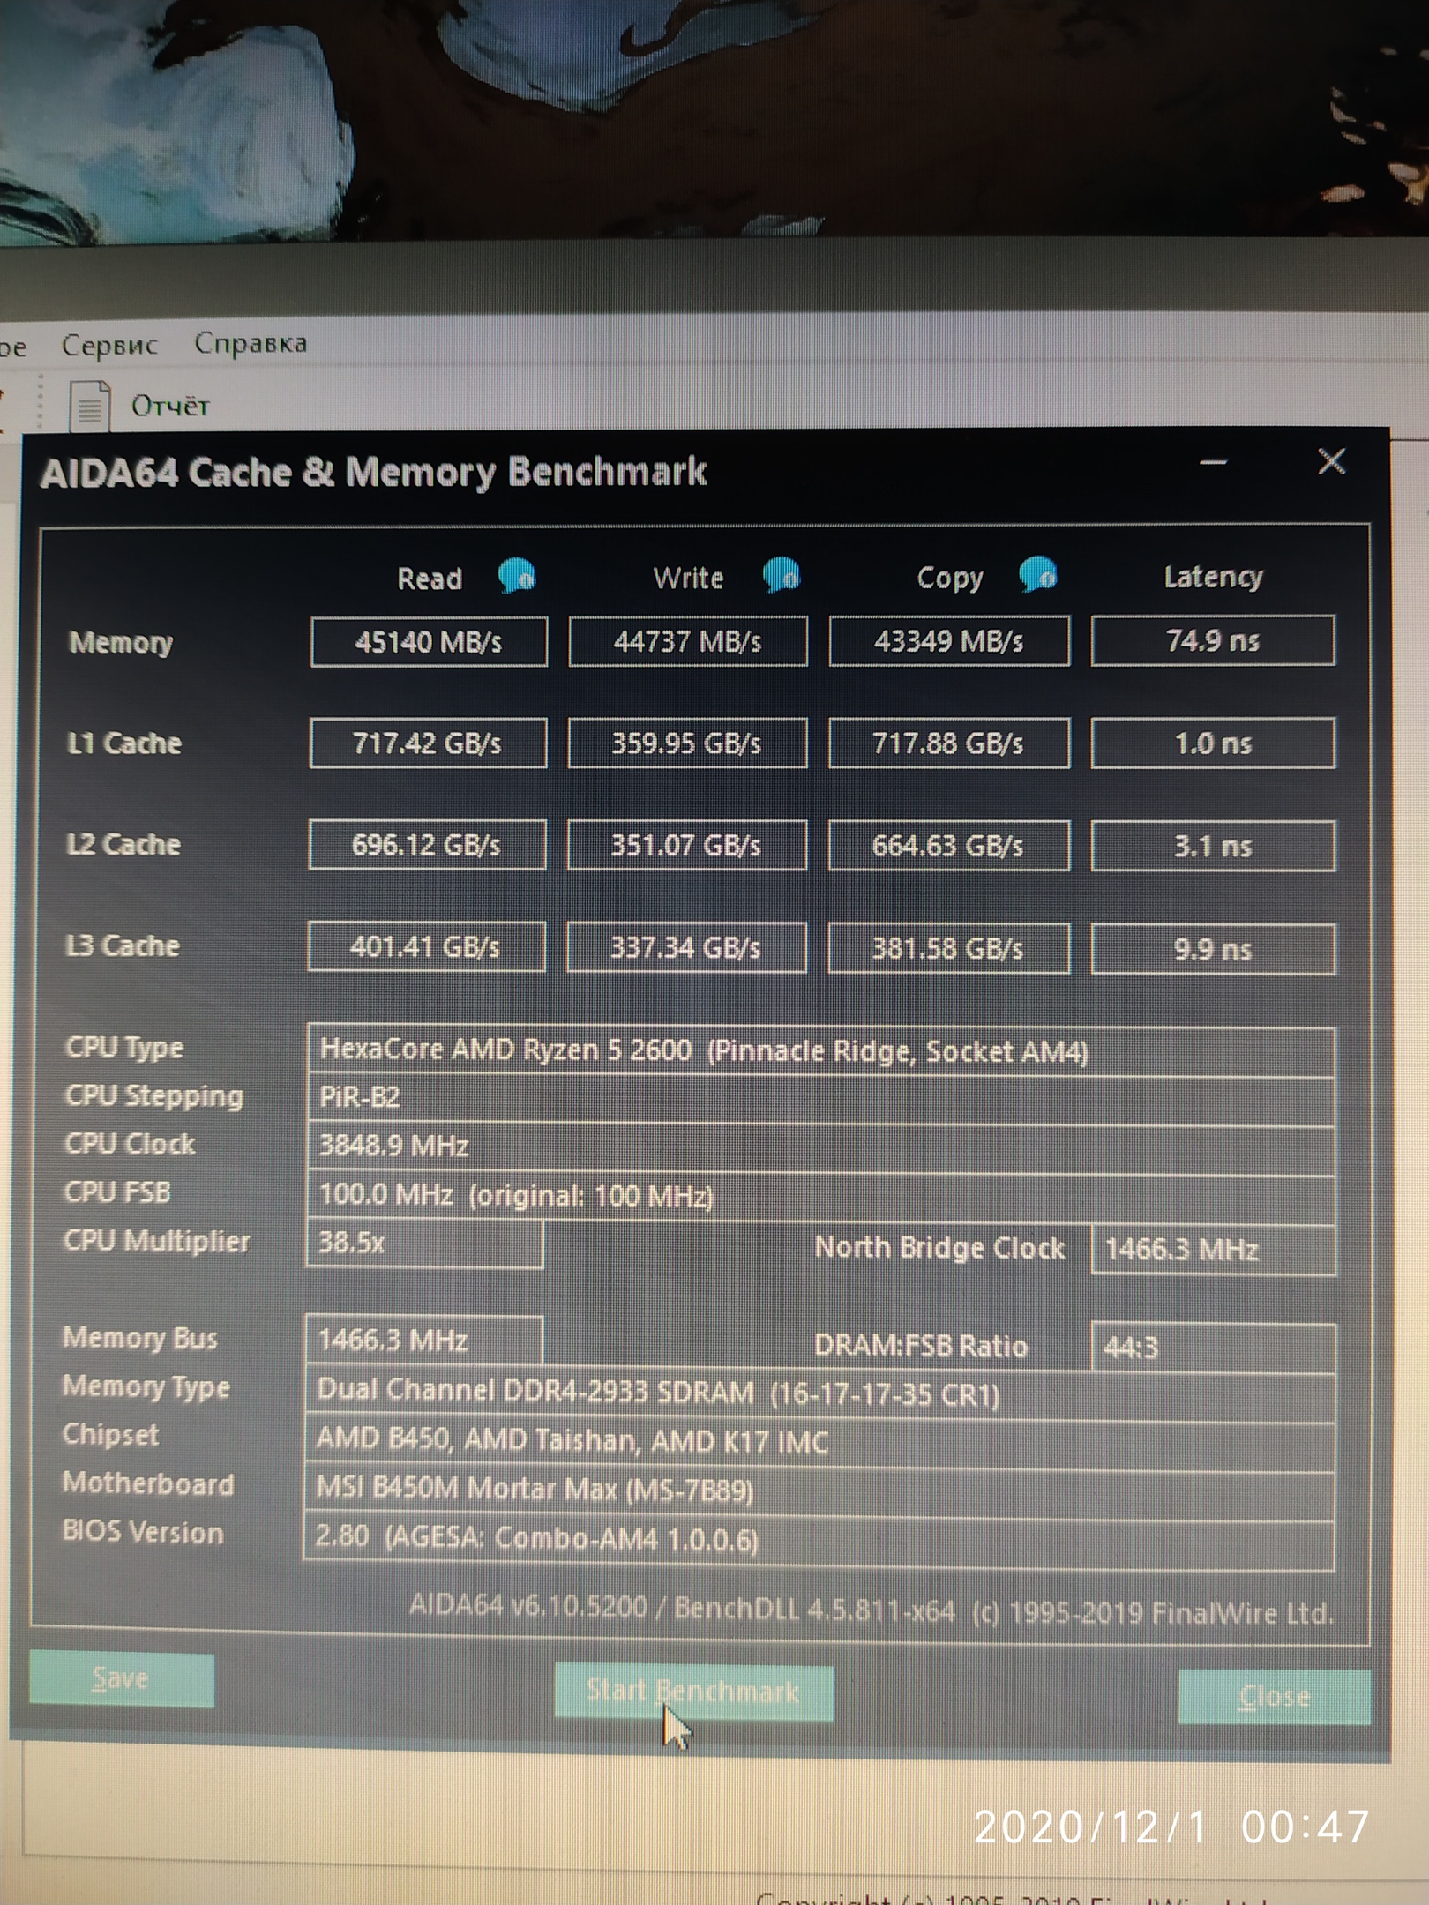Select the L2 Cache Latency value 3.1 ns

coord(1213,846)
